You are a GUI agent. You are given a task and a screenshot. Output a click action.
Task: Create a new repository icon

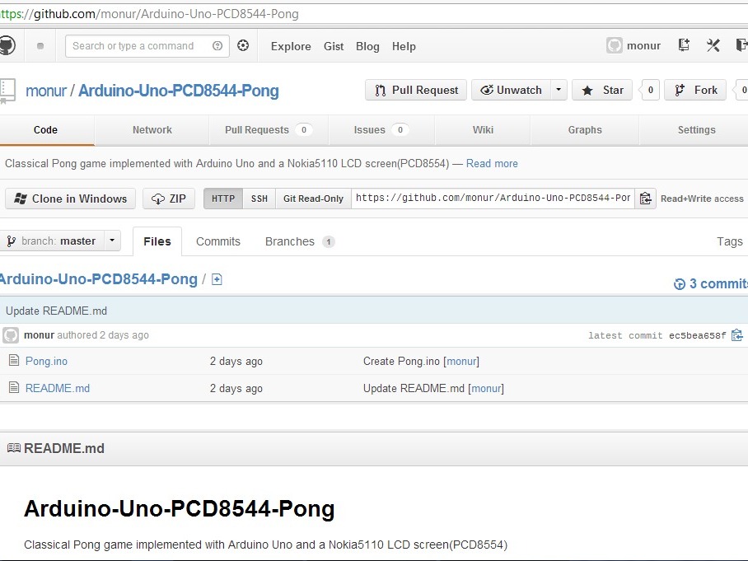(684, 45)
